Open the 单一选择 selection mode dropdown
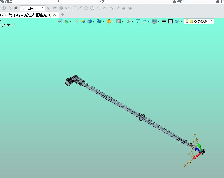 tap(32, 8)
